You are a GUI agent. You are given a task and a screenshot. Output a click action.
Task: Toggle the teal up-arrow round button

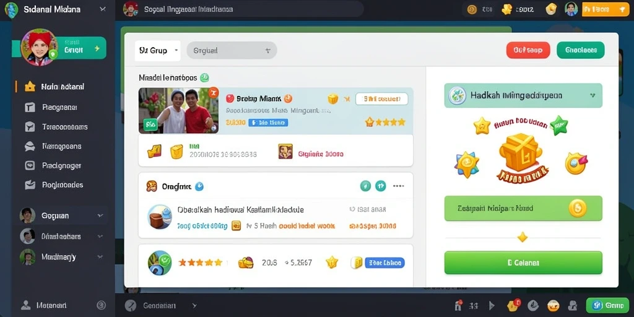point(381,186)
